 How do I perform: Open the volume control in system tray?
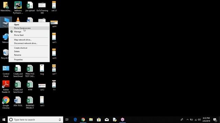(199, 120)
